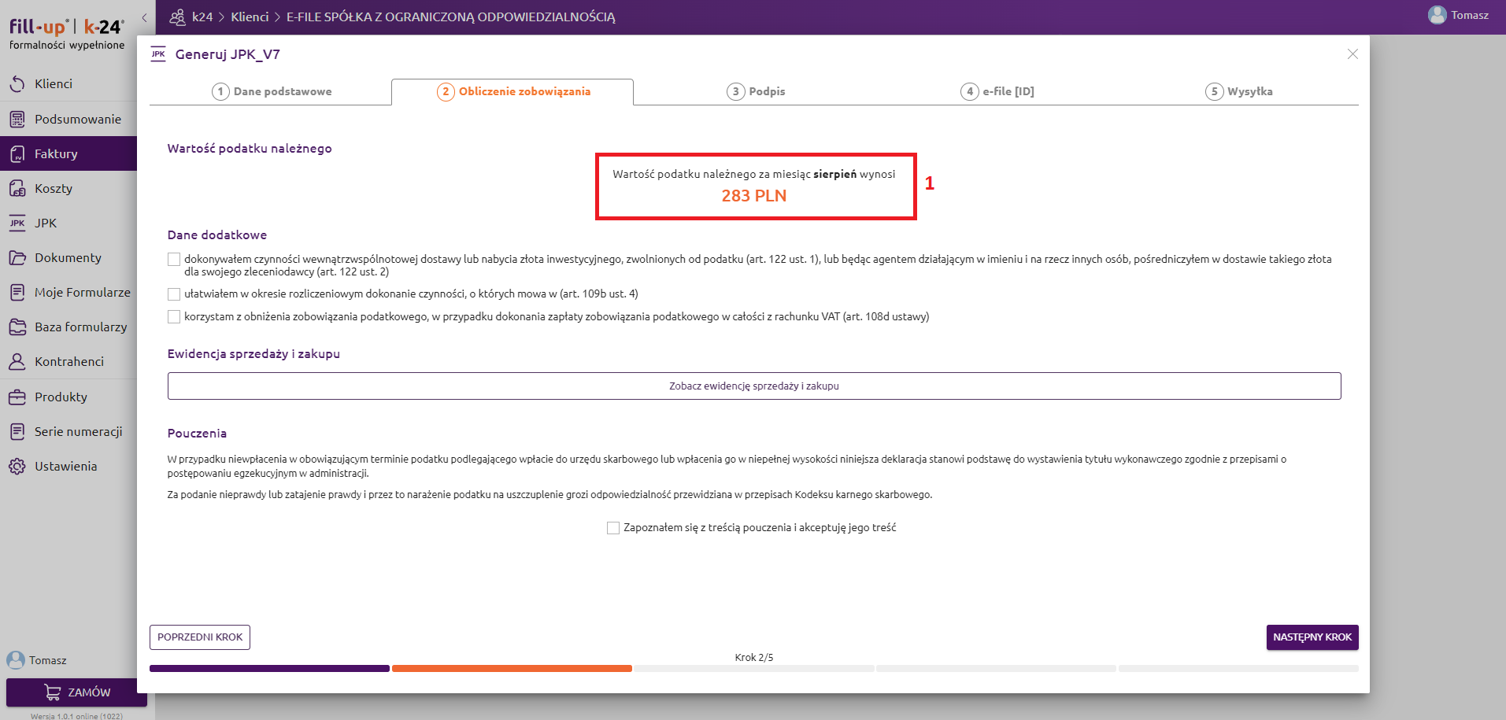Open Kontrahenci via the person icon
The width and height of the screenshot is (1506, 720).
pos(17,362)
